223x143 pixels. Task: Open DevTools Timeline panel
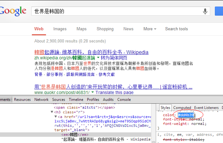(76, 99)
